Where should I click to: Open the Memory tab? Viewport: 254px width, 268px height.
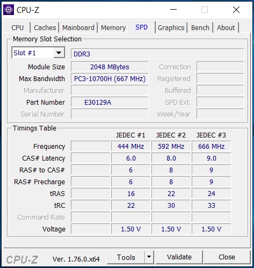(113, 27)
